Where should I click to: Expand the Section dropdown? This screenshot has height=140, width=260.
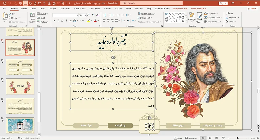pyautogui.click(x=43, y=22)
